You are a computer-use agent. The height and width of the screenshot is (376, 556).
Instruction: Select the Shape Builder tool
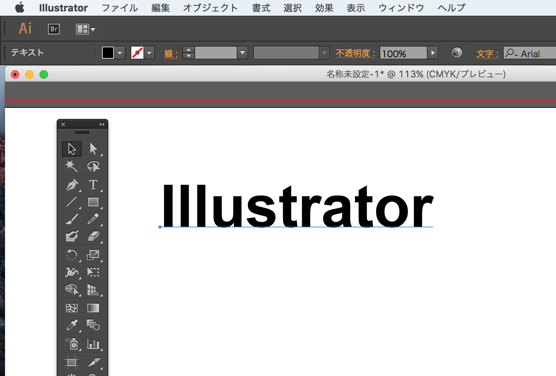coord(72,289)
